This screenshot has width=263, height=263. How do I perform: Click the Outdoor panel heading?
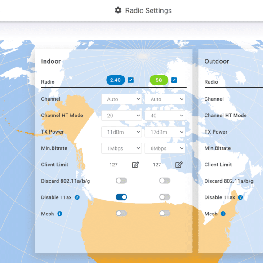click(217, 62)
